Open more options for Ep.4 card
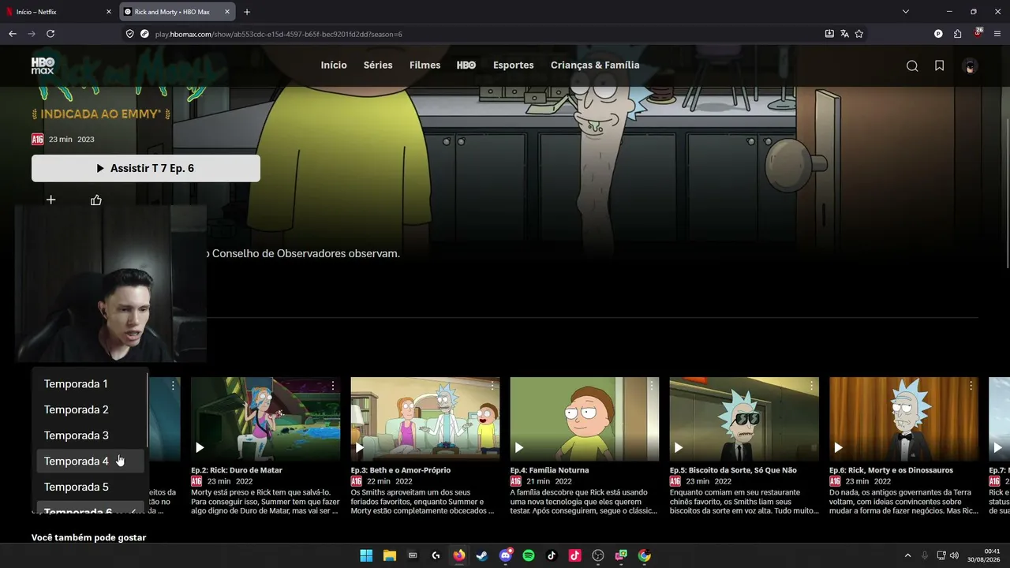Screen dimensions: 1010x568 (652, 386)
